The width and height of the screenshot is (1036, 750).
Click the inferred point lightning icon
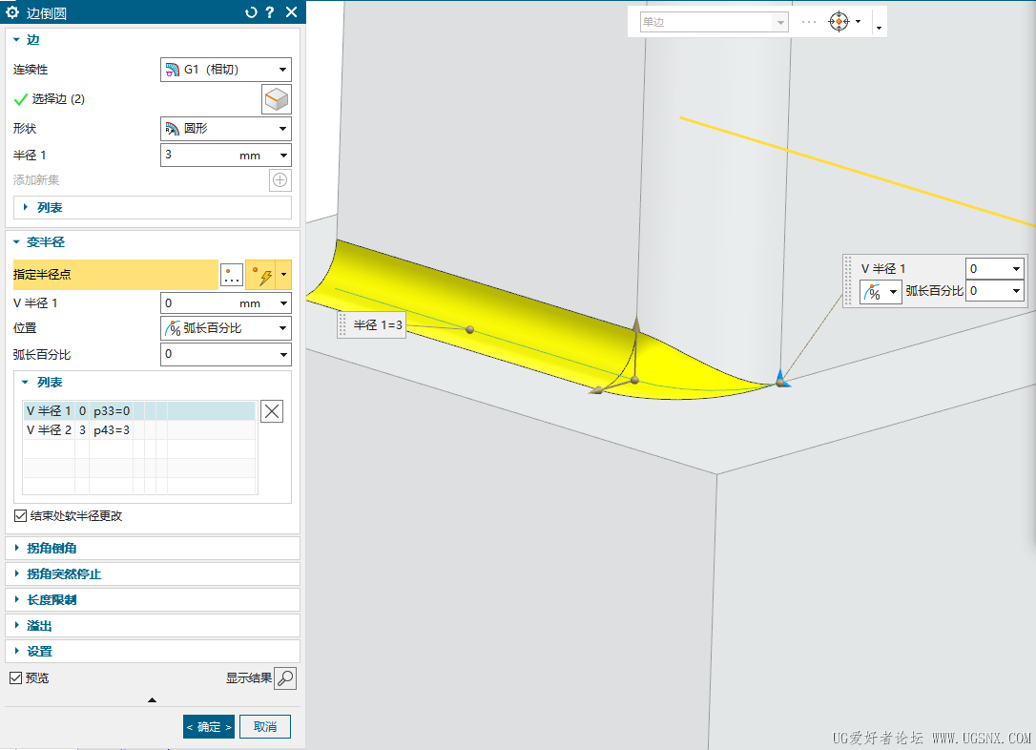[x=261, y=275]
